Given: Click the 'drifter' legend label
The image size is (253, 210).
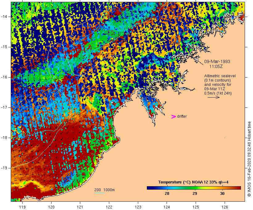Looking at the screenshot, I should coord(182,116).
